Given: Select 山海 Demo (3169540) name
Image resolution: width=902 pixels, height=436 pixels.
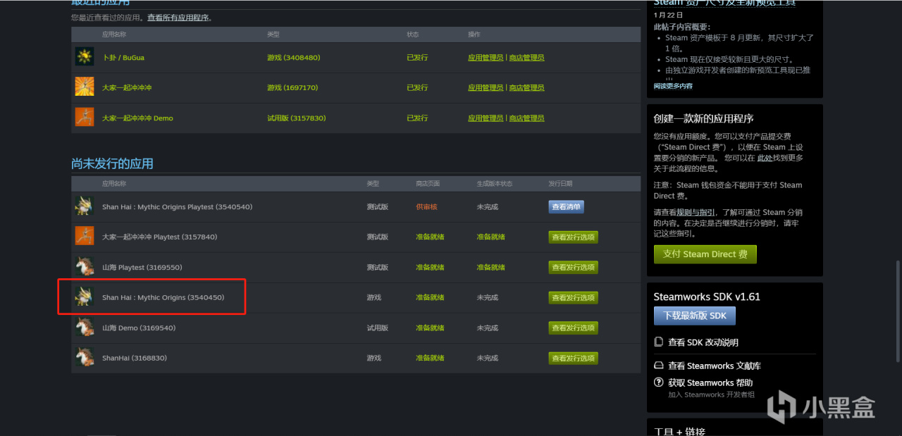Looking at the screenshot, I should 139,328.
